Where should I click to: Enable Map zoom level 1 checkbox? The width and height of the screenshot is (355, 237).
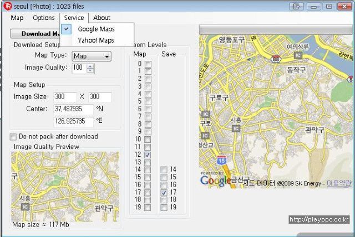tap(148, 71)
